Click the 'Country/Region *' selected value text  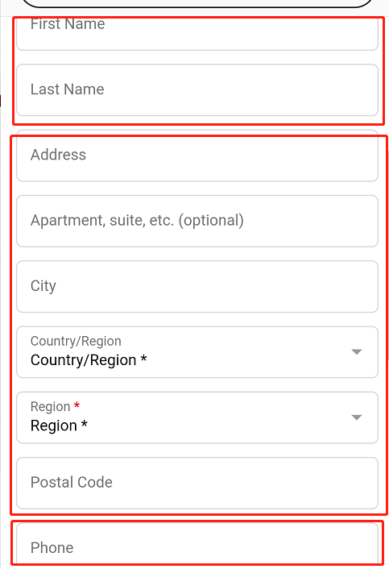[89, 360]
